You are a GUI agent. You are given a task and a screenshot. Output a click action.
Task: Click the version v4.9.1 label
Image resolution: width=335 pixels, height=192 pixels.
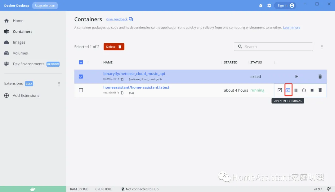tap(318, 189)
